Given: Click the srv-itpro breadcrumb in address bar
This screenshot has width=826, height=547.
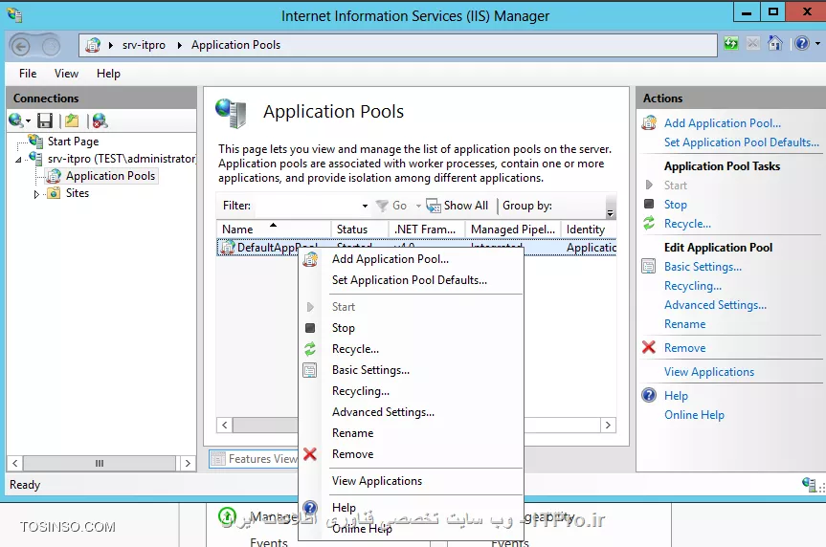Looking at the screenshot, I should (x=144, y=45).
